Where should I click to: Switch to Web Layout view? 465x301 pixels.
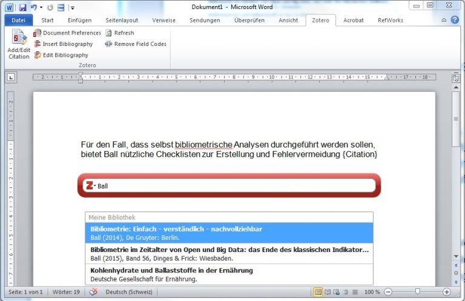tap(336, 292)
